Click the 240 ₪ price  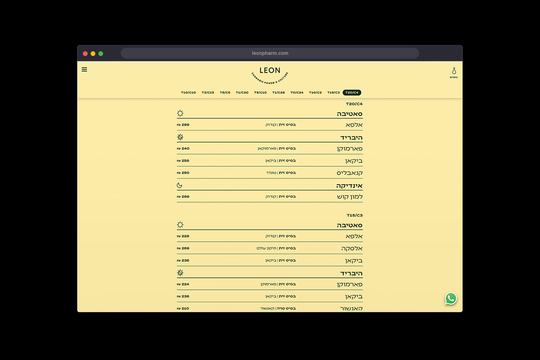pyautogui.click(x=183, y=148)
